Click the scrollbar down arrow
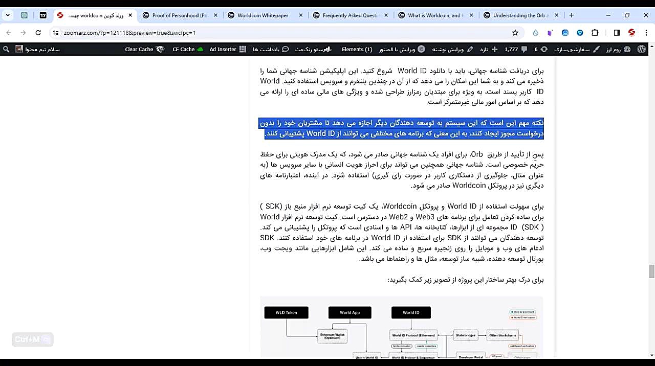This screenshot has height=366, width=655. 651,355
